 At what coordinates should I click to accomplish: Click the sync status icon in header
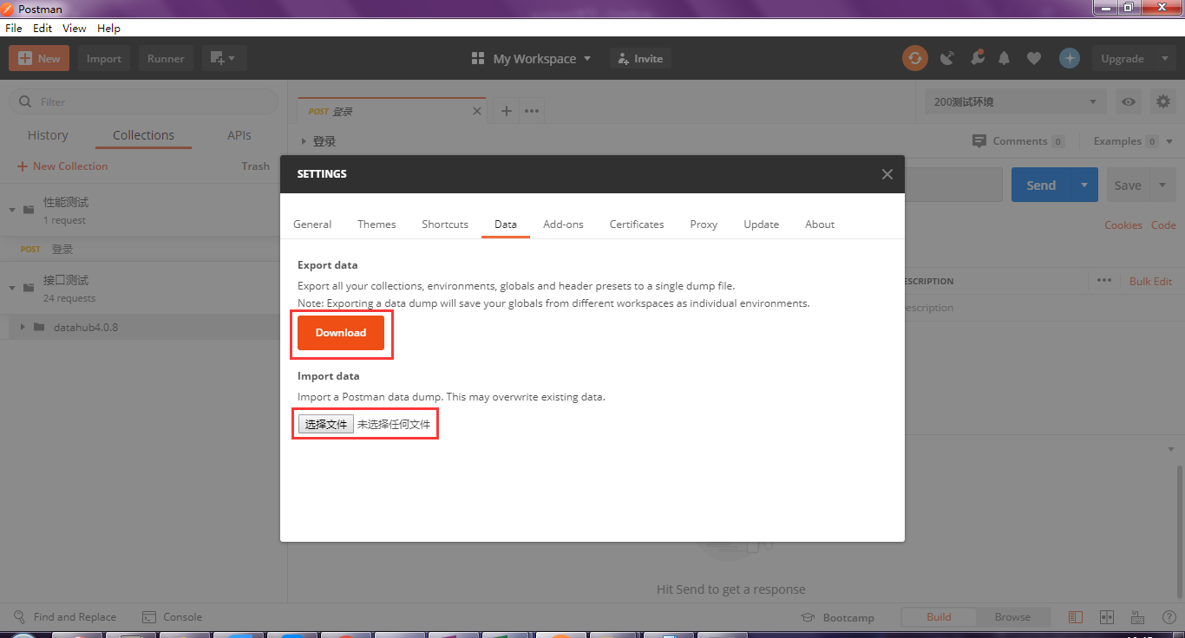point(914,58)
